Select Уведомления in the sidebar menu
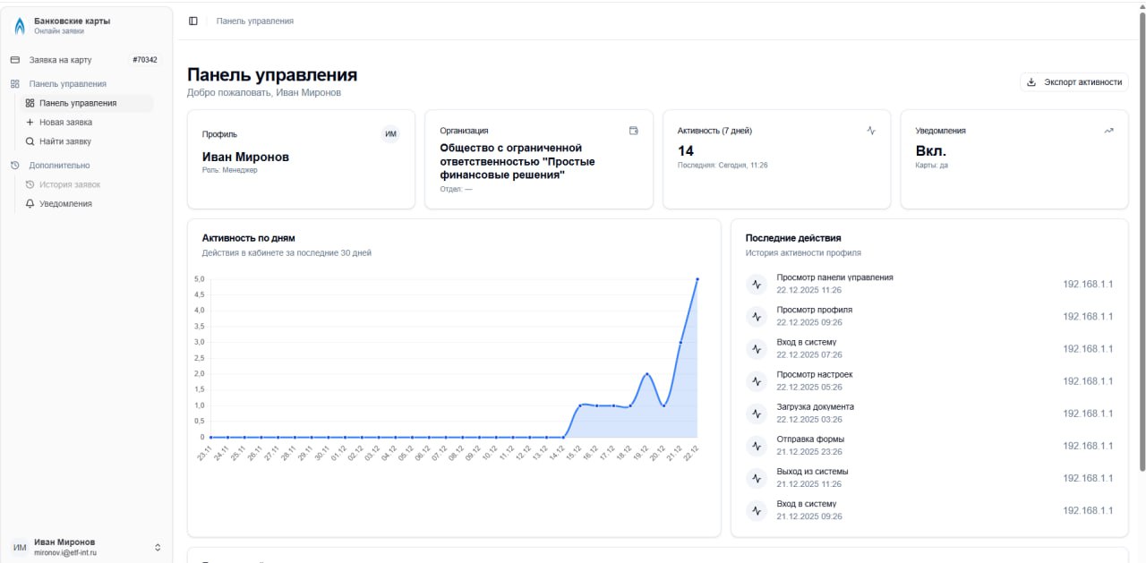 [x=65, y=204]
